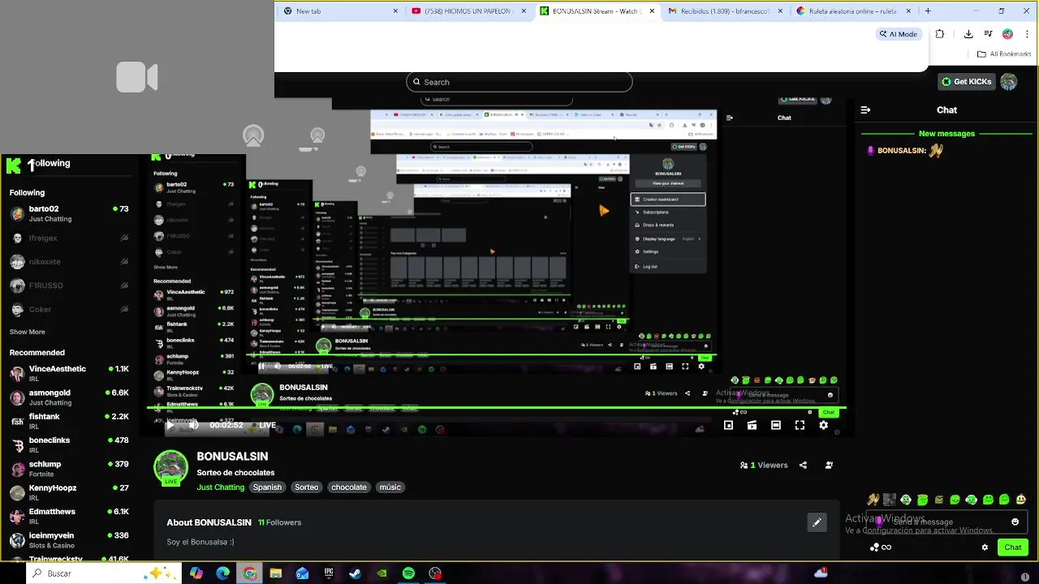Open the Just Chatting category link
The width and height of the screenshot is (1039, 584).
coord(220,487)
